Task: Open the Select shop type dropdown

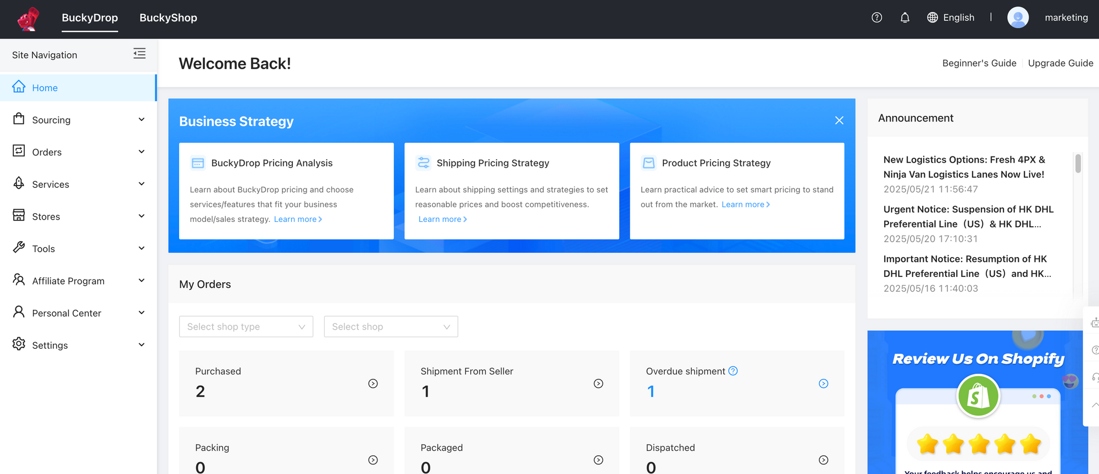Action: point(246,326)
